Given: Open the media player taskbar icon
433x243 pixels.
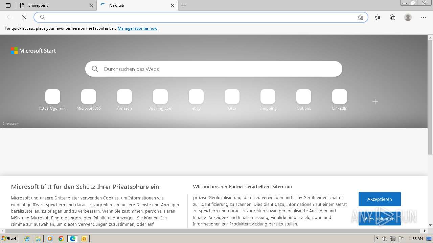Looking at the screenshot, I should 50,239.
